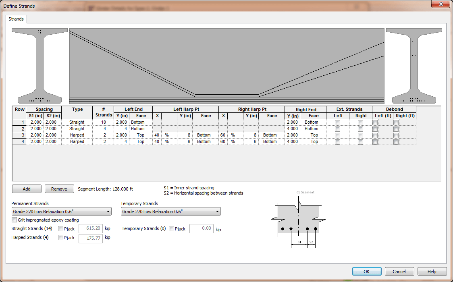Open the Permanent Strands material dropdown
The width and height of the screenshot is (453, 282).
108,211
